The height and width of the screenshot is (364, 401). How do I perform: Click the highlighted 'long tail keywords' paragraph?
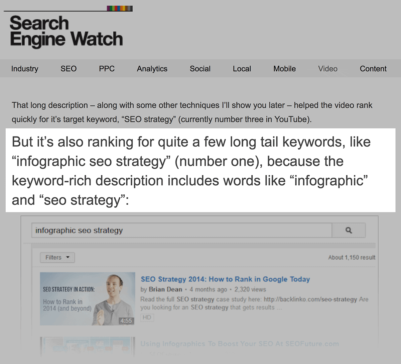point(200,171)
